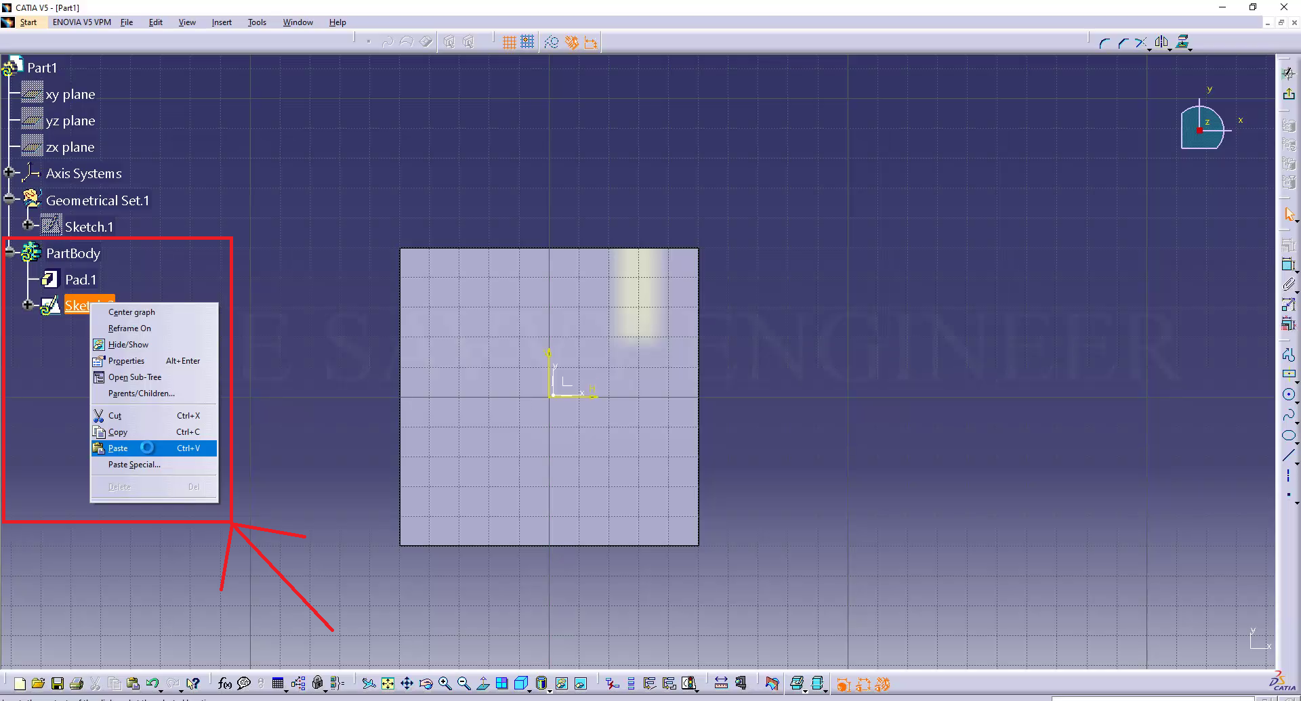Expand the Axis Systems tree node
This screenshot has height=701, width=1301.
9,173
